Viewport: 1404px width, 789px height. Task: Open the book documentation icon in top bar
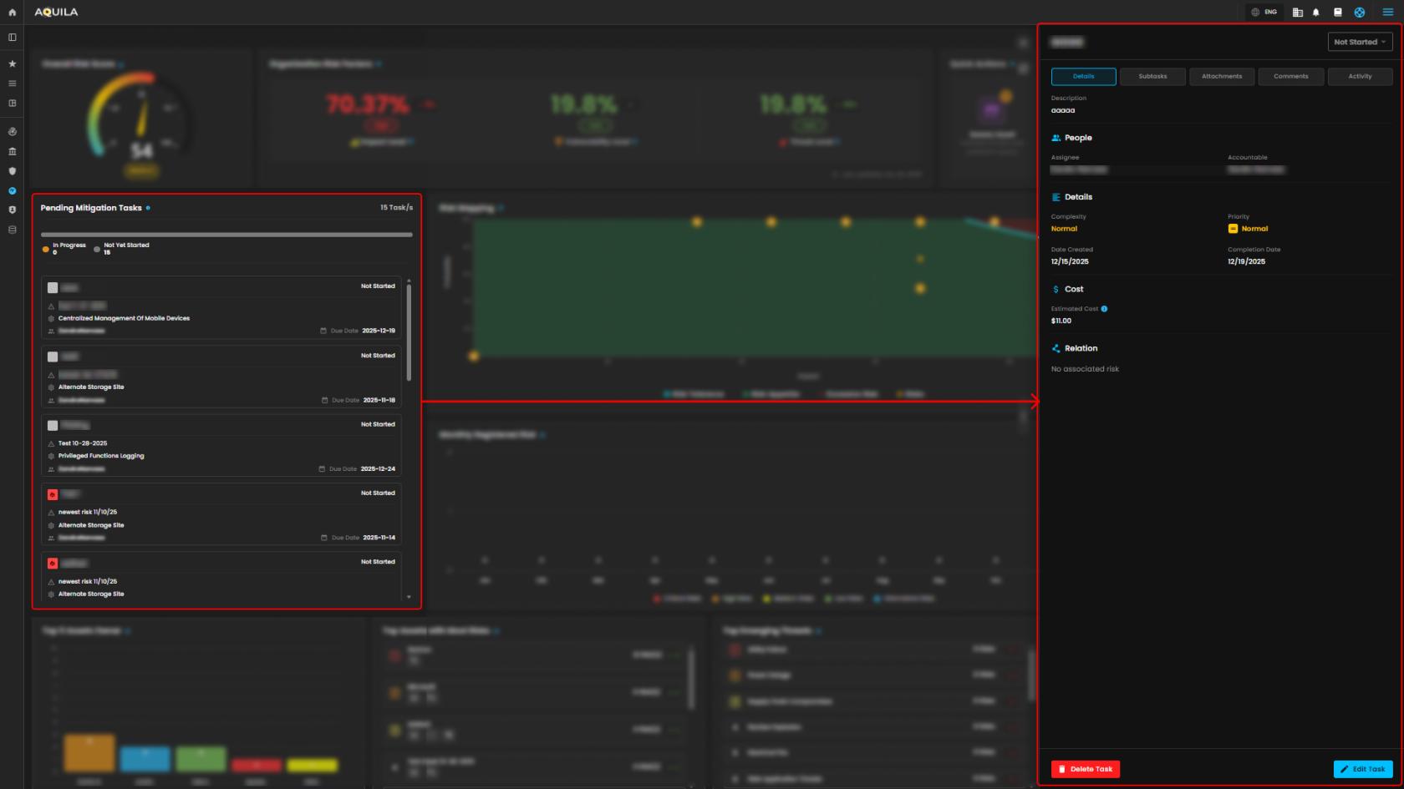point(1337,13)
